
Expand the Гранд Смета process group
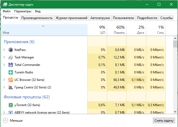(x=4, y=87)
